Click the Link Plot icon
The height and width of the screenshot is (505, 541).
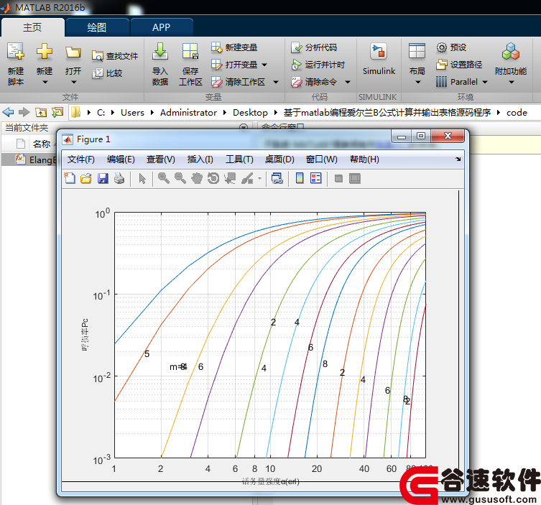point(277,178)
